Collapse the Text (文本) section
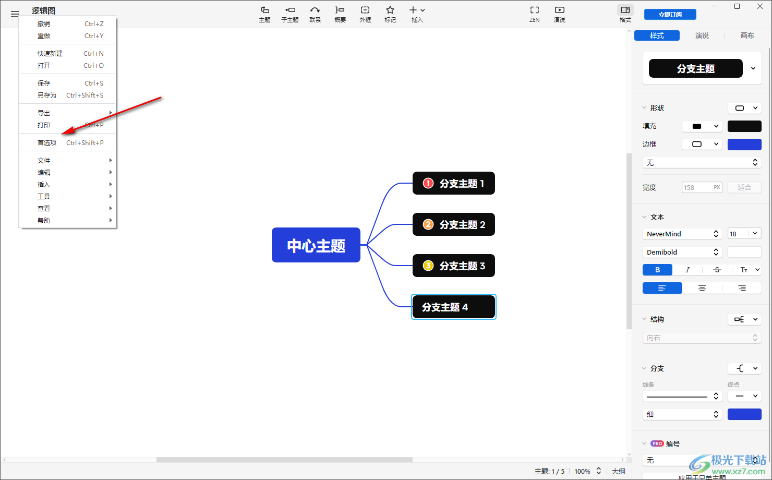Image resolution: width=772 pixels, height=480 pixels. (x=644, y=217)
